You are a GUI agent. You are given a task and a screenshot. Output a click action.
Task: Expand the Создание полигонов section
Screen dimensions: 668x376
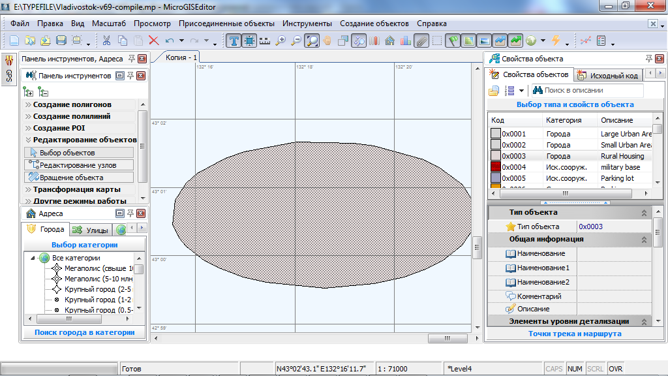coord(72,104)
